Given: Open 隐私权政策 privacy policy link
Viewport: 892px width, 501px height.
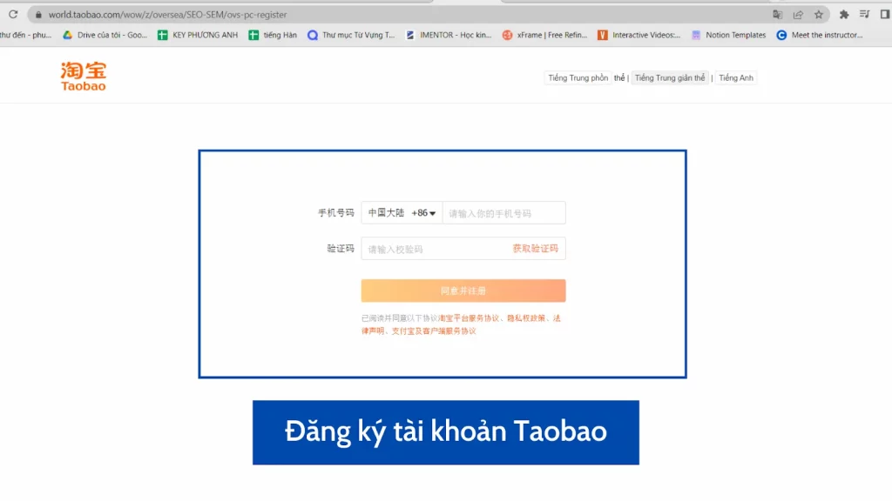Looking at the screenshot, I should pyautogui.click(x=525, y=318).
